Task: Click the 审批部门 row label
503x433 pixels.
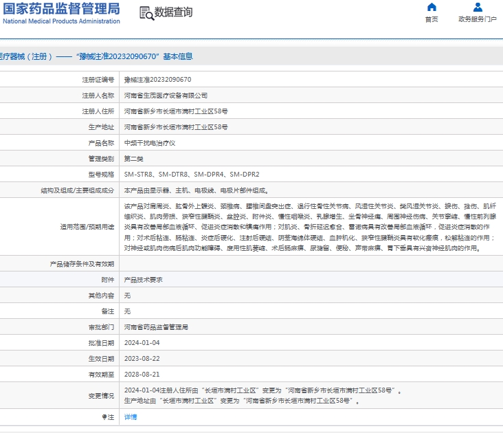Action: tap(101, 327)
